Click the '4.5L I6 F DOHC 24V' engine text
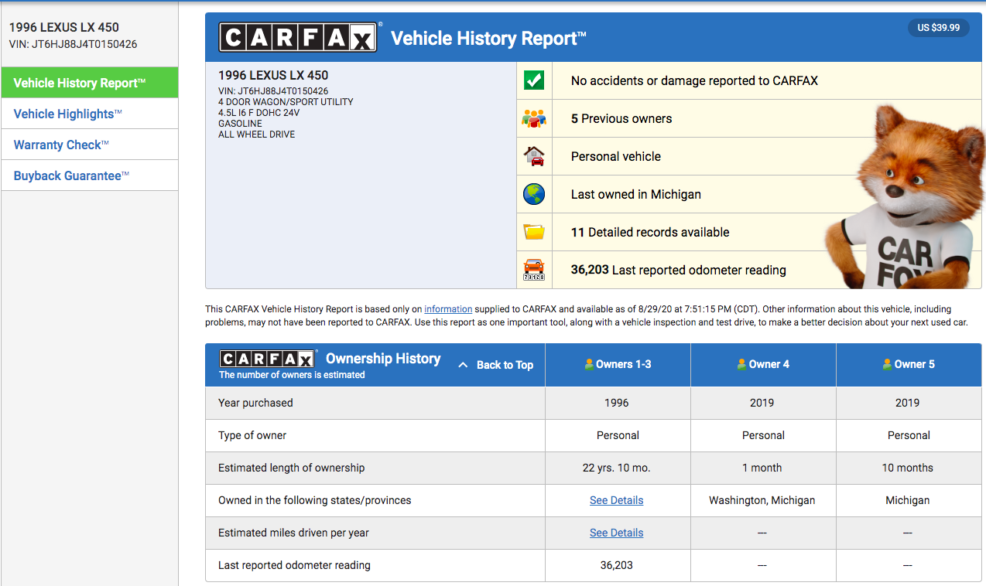 point(258,113)
